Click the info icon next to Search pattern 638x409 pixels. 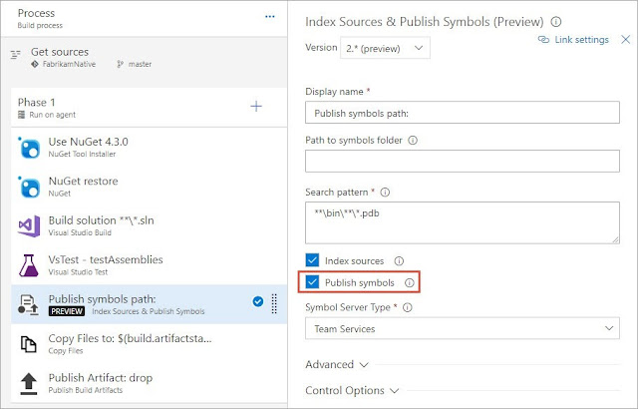point(385,193)
